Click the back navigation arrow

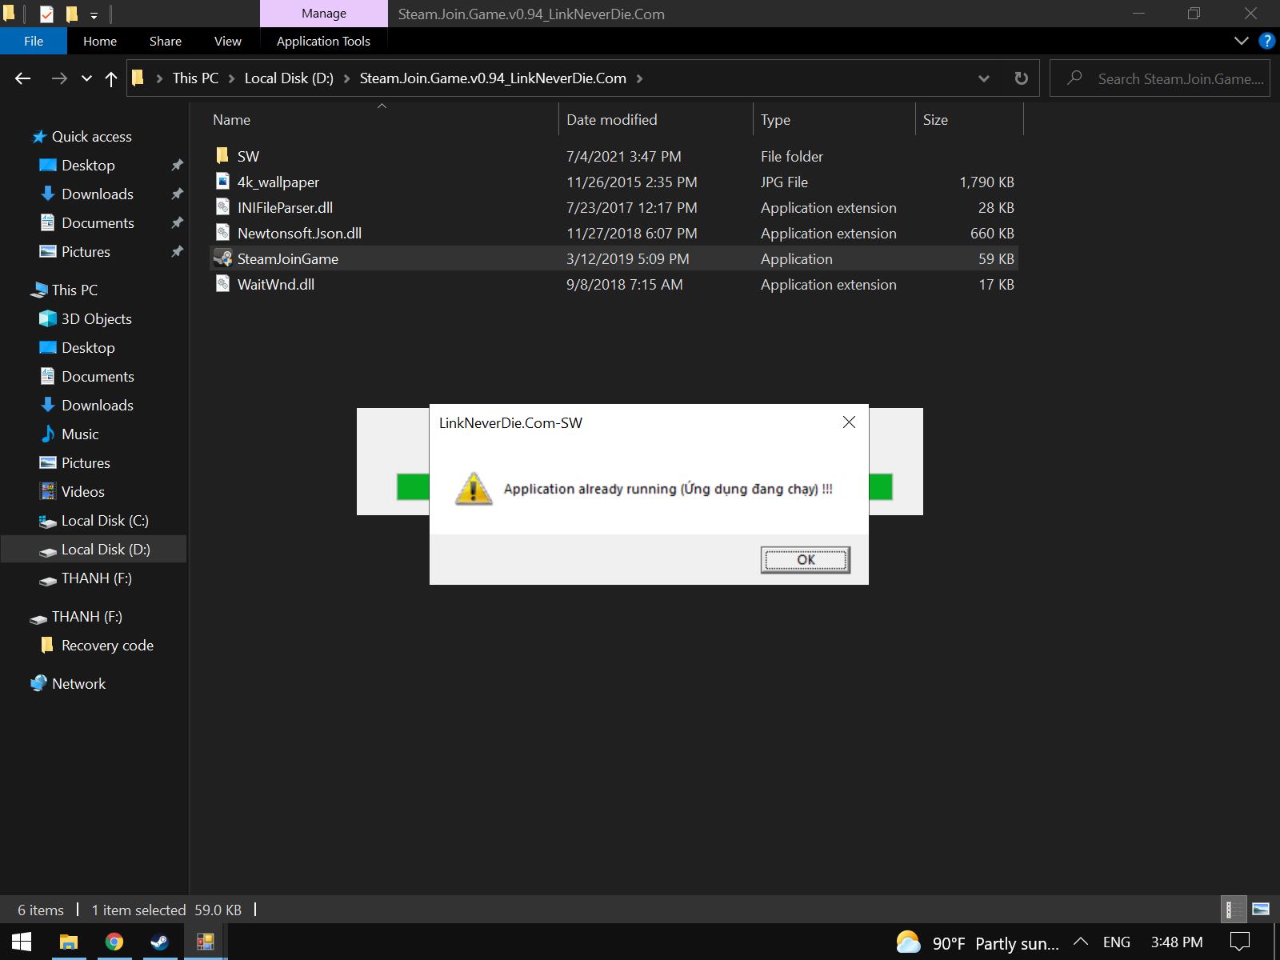coord(23,78)
